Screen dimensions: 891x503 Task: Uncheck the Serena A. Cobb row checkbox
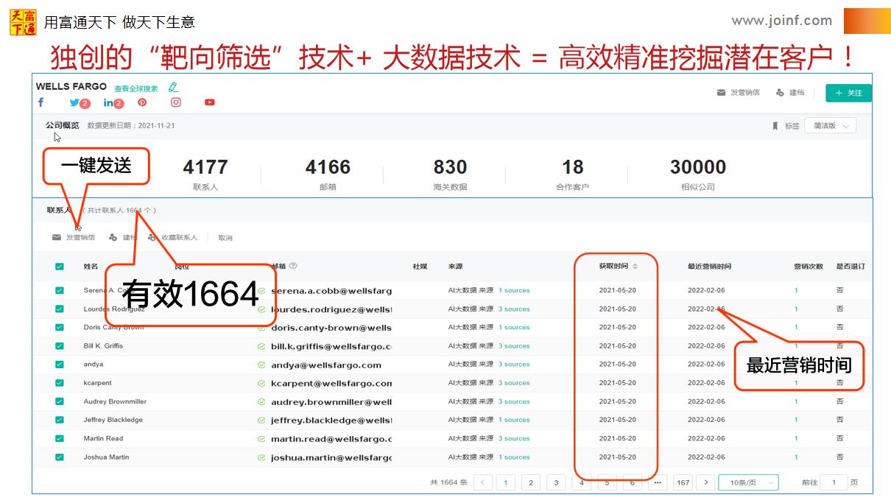click(60, 290)
